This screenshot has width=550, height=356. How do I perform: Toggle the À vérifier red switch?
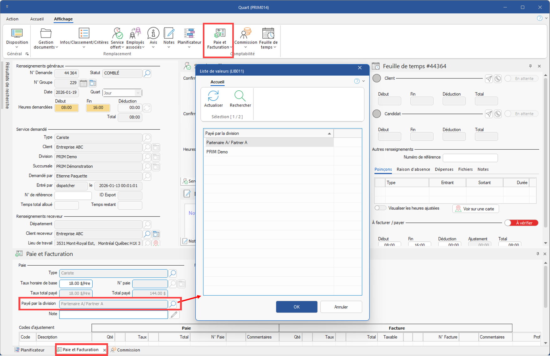[x=521, y=223]
